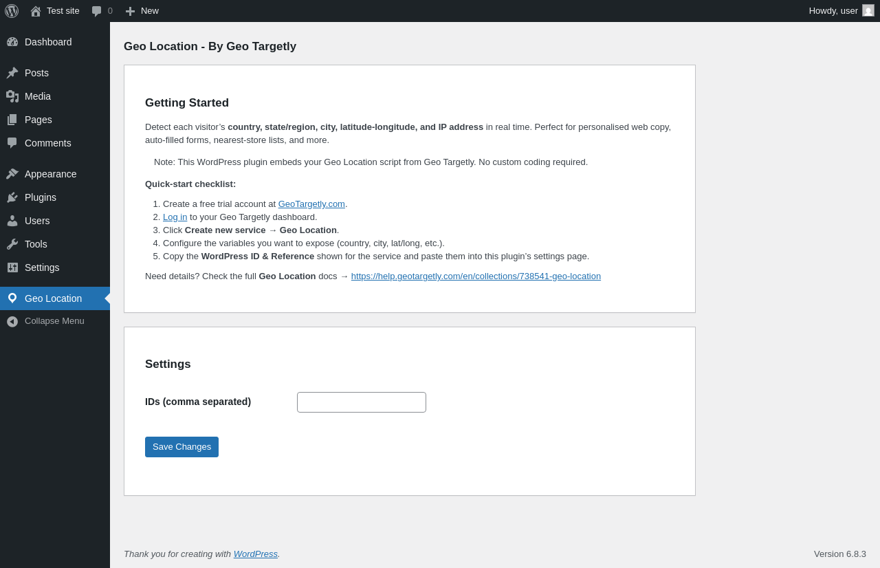880x568 pixels.
Task: Click the Test site home icon
Action: (36, 11)
